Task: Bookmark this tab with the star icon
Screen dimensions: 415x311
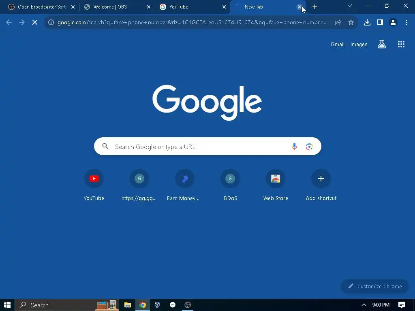Action: (x=351, y=23)
